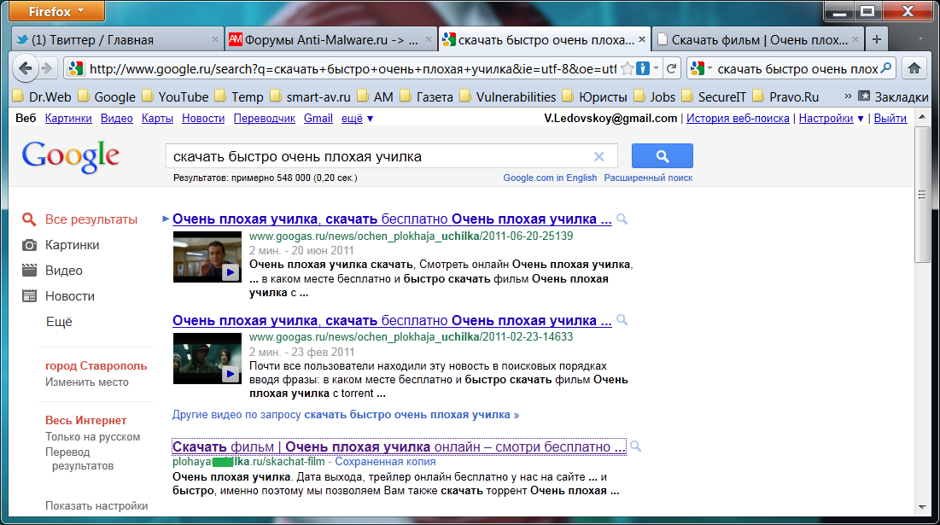
Task: Open История веб-поиска link
Action: pos(738,118)
